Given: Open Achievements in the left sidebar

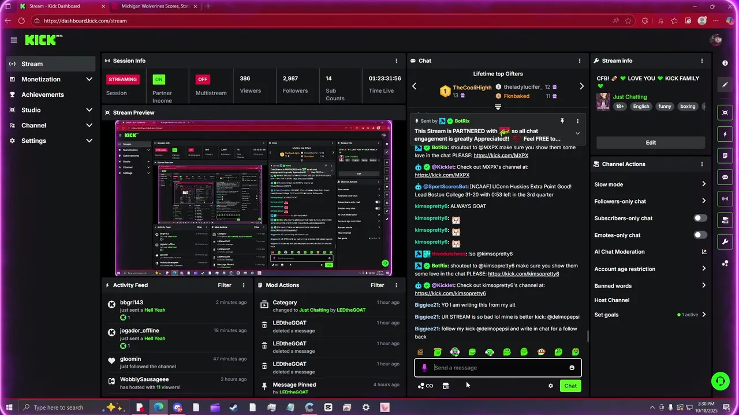Looking at the screenshot, I should pos(51,95).
